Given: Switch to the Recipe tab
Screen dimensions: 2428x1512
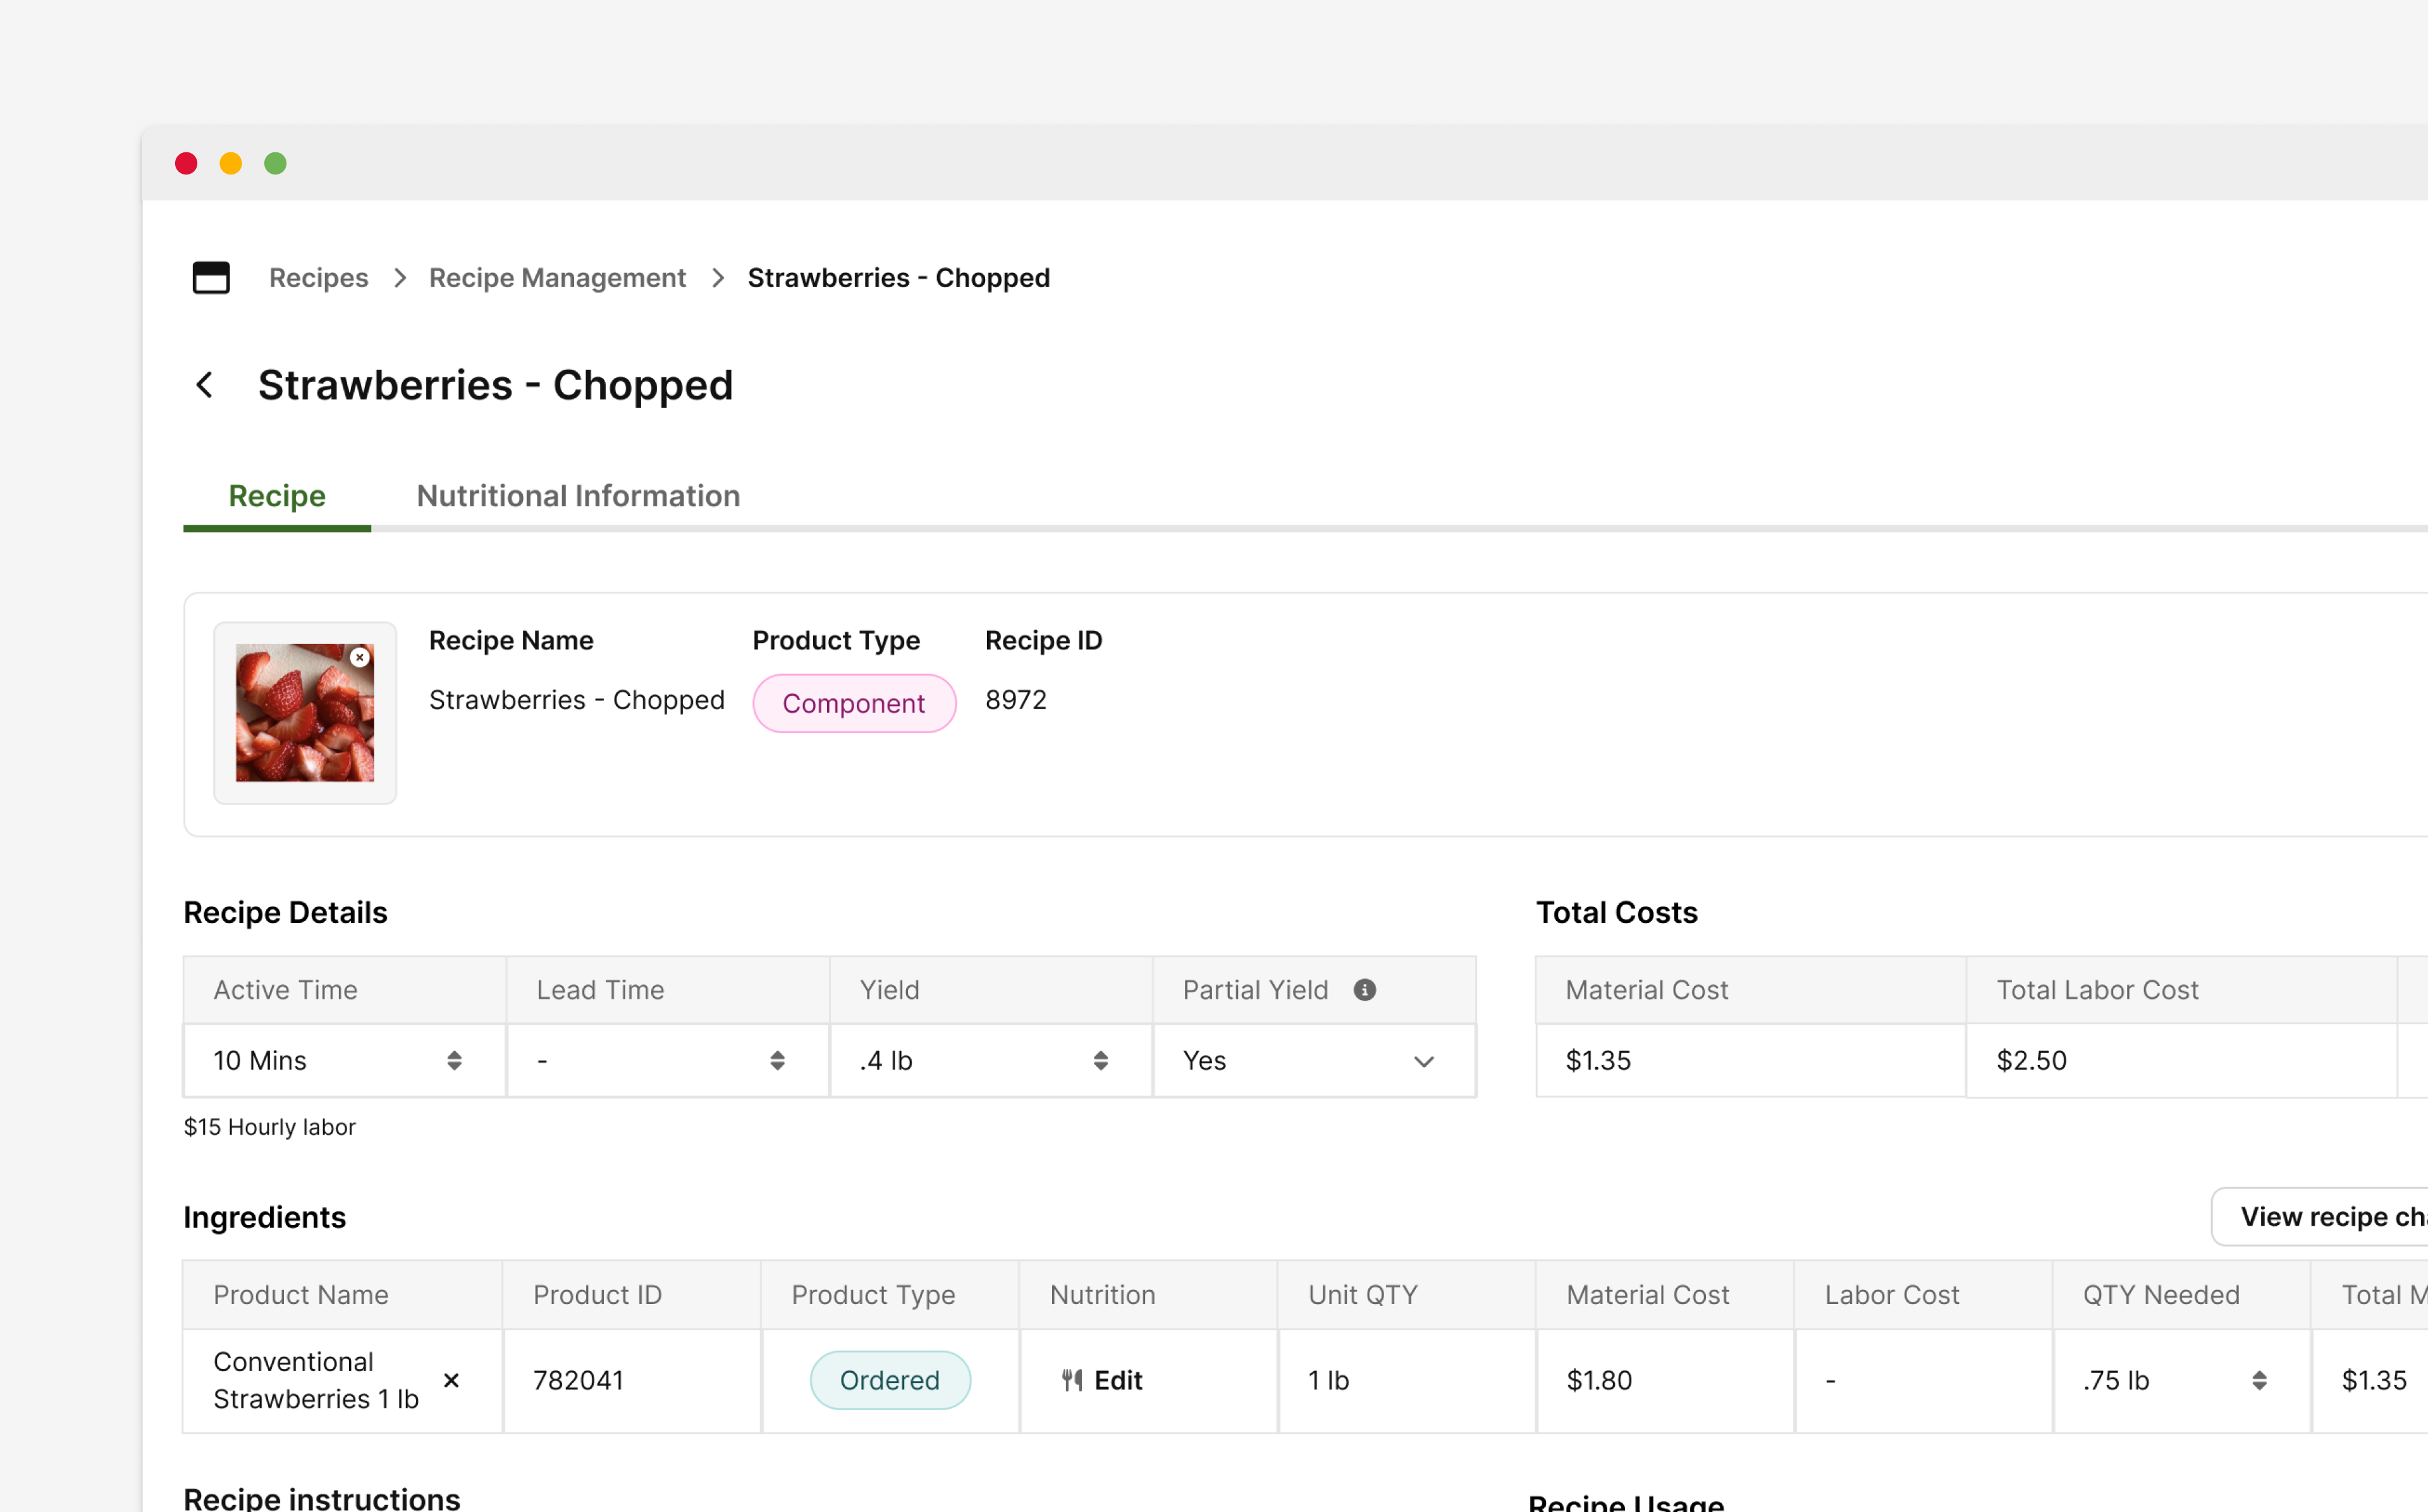Looking at the screenshot, I should click(277, 496).
